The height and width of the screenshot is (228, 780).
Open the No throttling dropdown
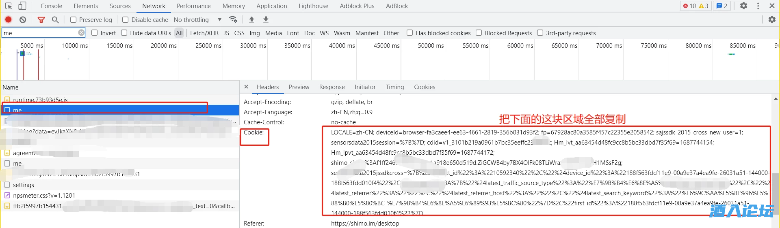197,19
